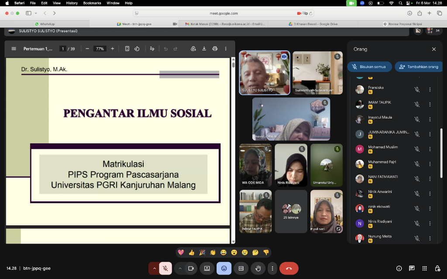Expand the microphone audio settings arrow
Viewport: 447px width, 279px height.
click(x=154, y=268)
